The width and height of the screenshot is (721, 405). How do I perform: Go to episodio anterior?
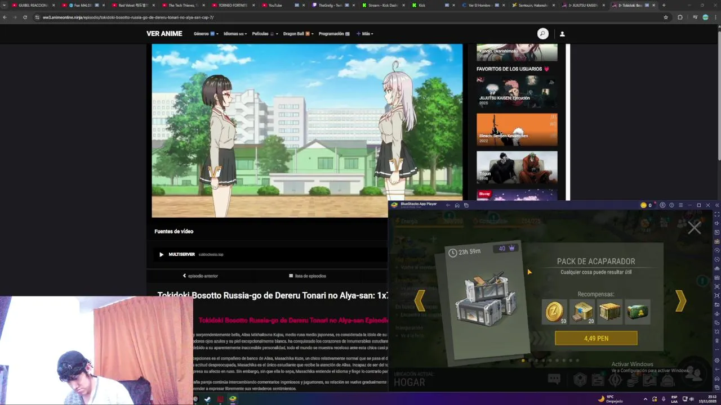click(200, 276)
